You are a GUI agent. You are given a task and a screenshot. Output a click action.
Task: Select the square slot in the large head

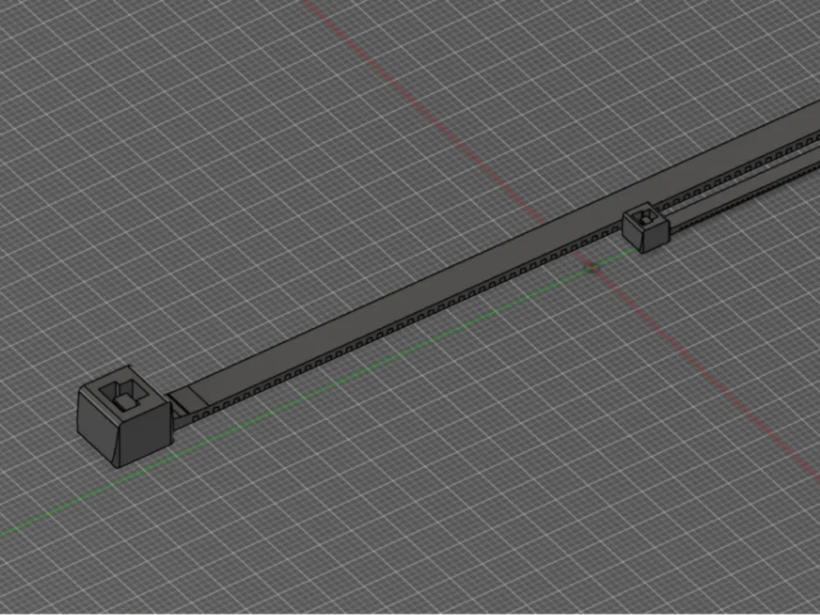124,396
